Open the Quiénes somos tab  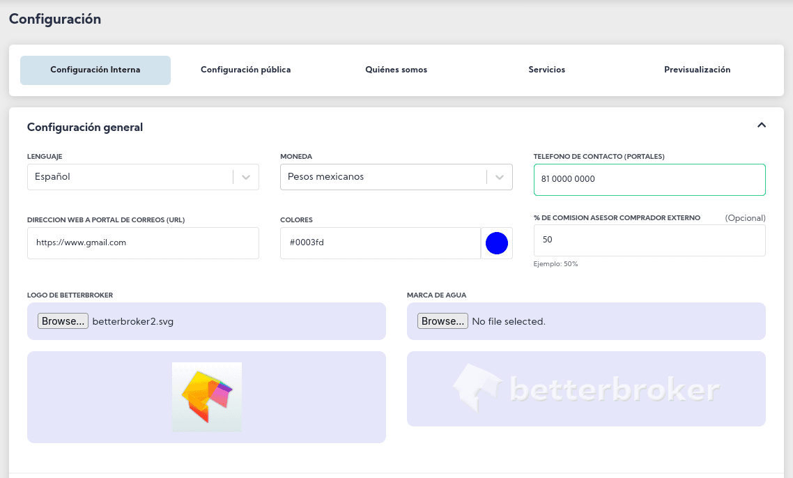point(396,70)
